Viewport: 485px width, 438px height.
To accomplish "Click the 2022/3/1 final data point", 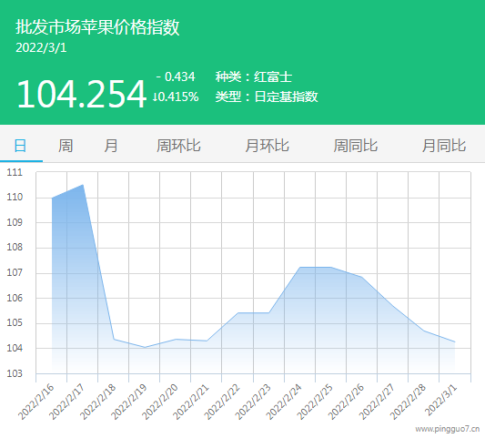I will coord(455,341).
